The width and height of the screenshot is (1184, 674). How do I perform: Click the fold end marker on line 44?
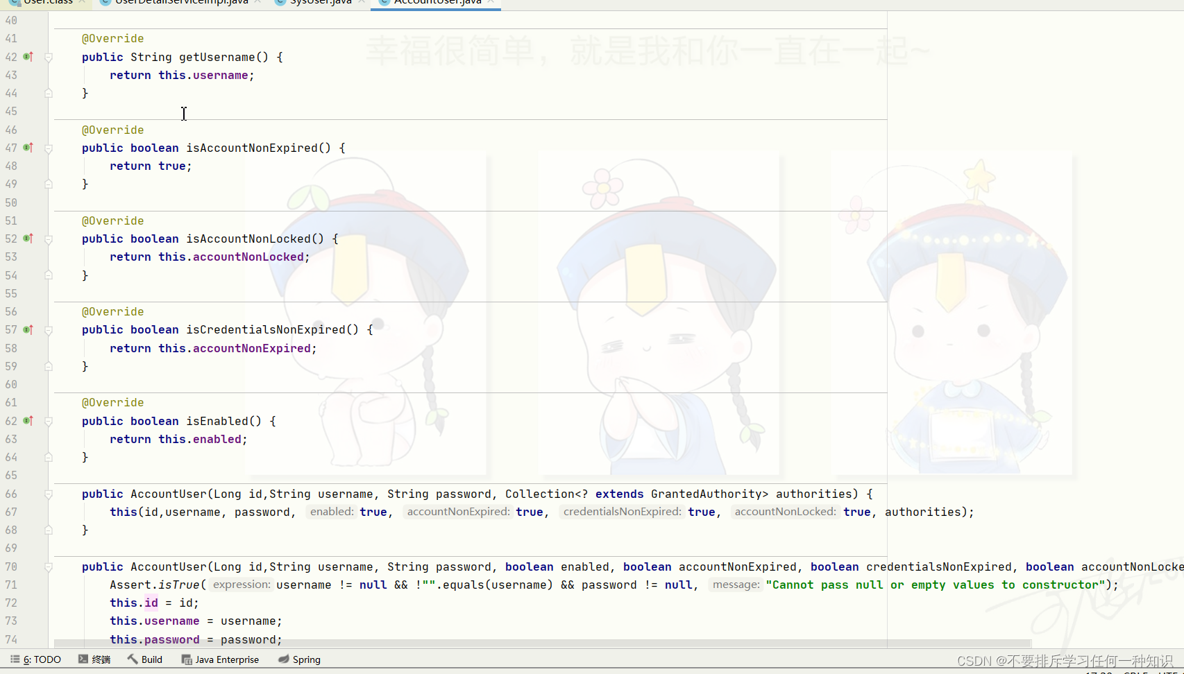coord(49,93)
